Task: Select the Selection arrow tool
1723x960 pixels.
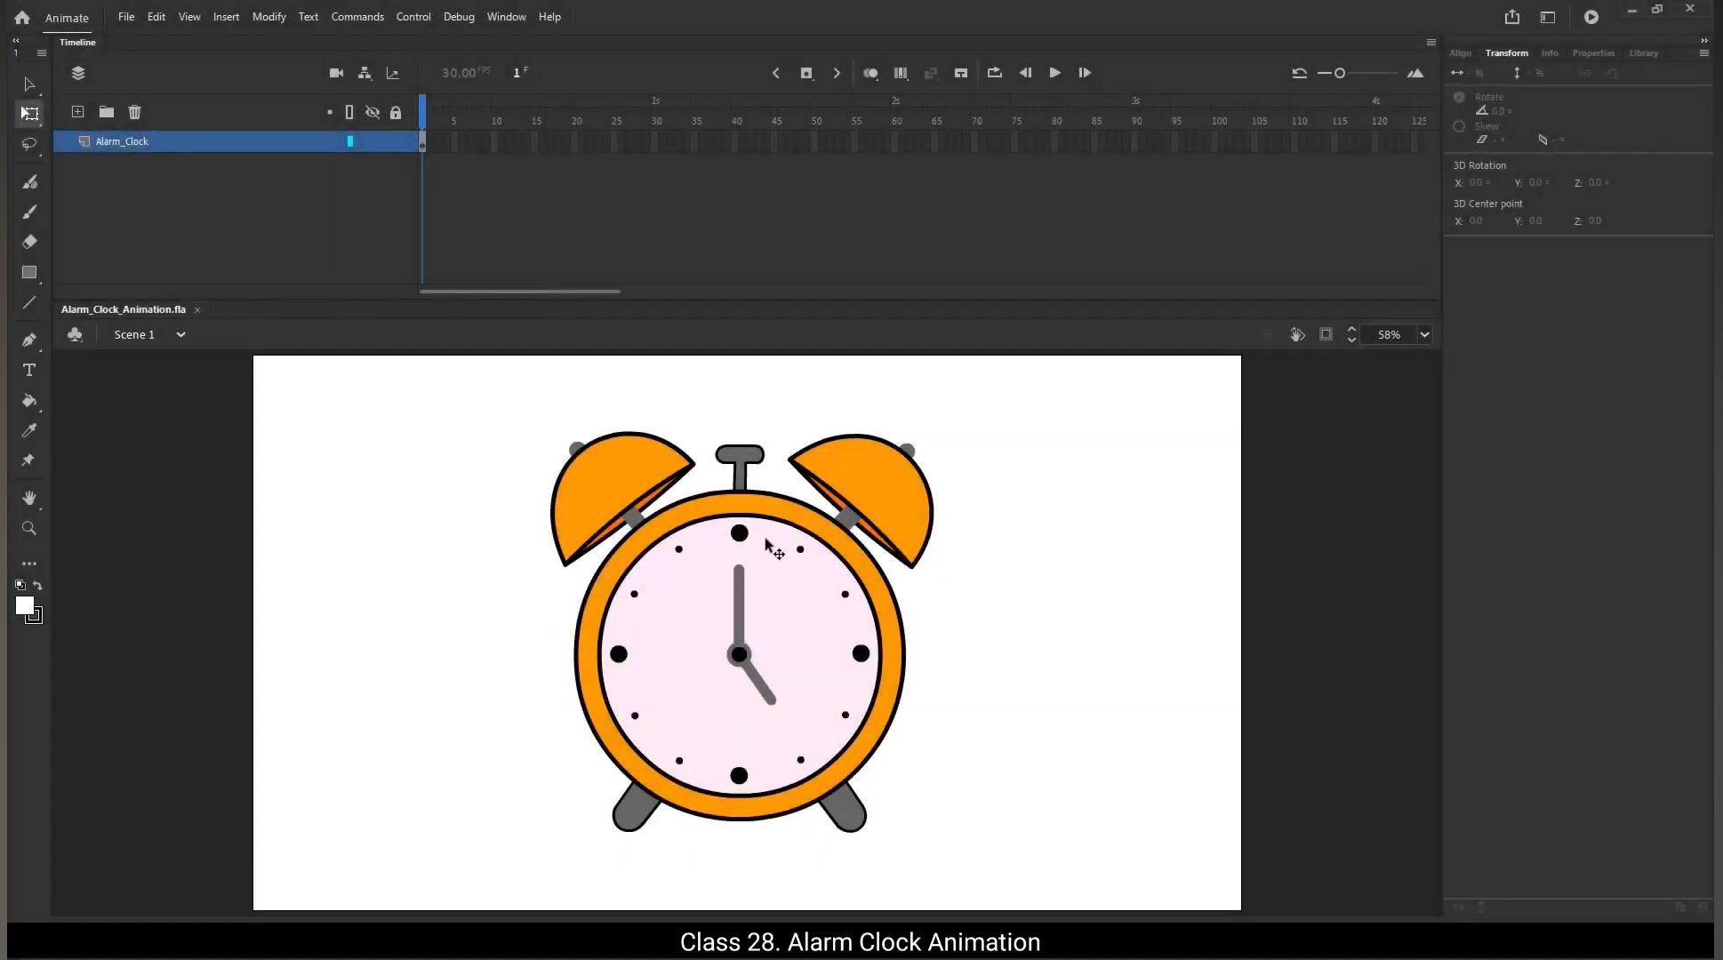Action: click(x=29, y=84)
